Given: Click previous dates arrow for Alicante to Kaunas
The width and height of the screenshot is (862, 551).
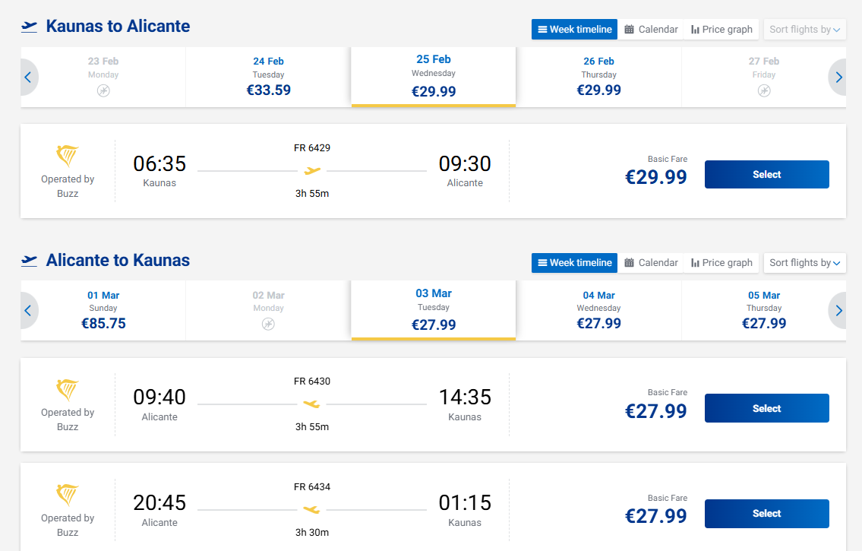Looking at the screenshot, I should point(28,310).
